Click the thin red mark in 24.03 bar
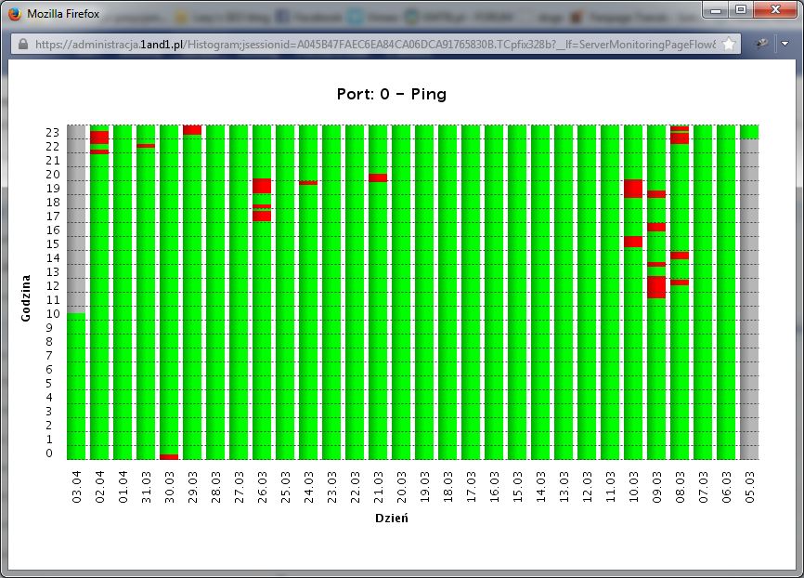 tap(308, 183)
